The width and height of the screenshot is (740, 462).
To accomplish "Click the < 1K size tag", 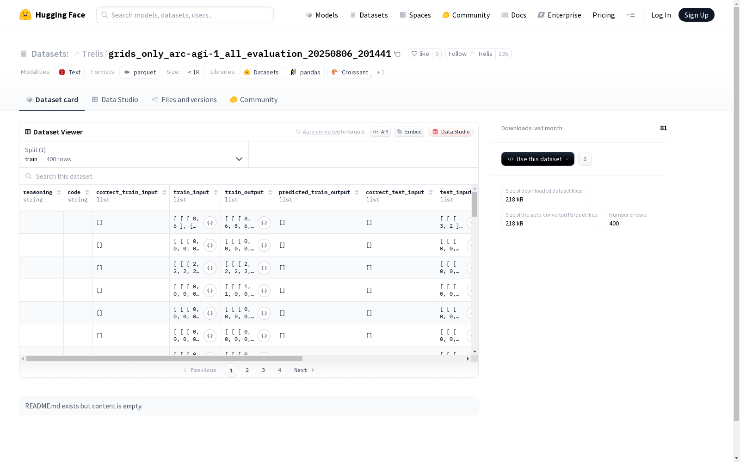I will (194, 72).
